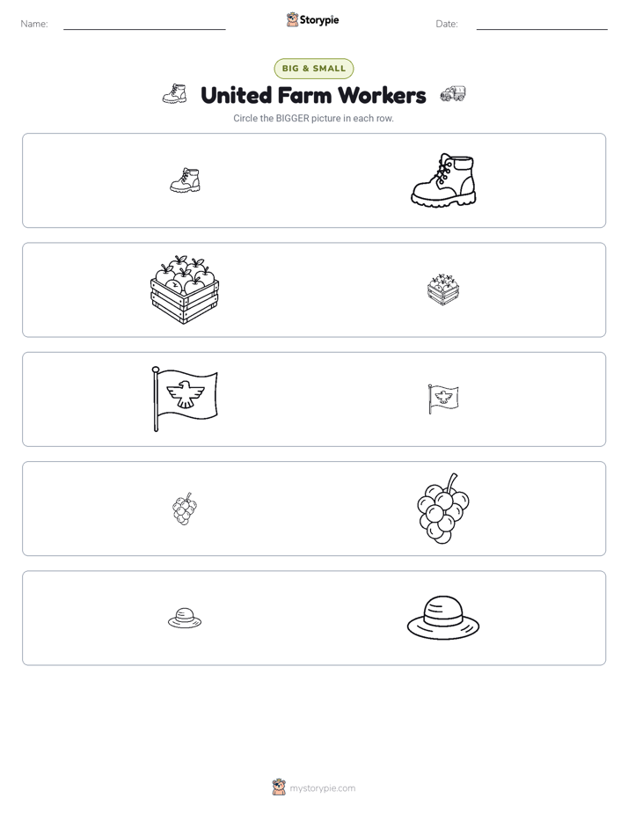Click the bear mascot icon in footer
Image resolution: width=628 pixels, height=813 pixels.
pos(279,787)
